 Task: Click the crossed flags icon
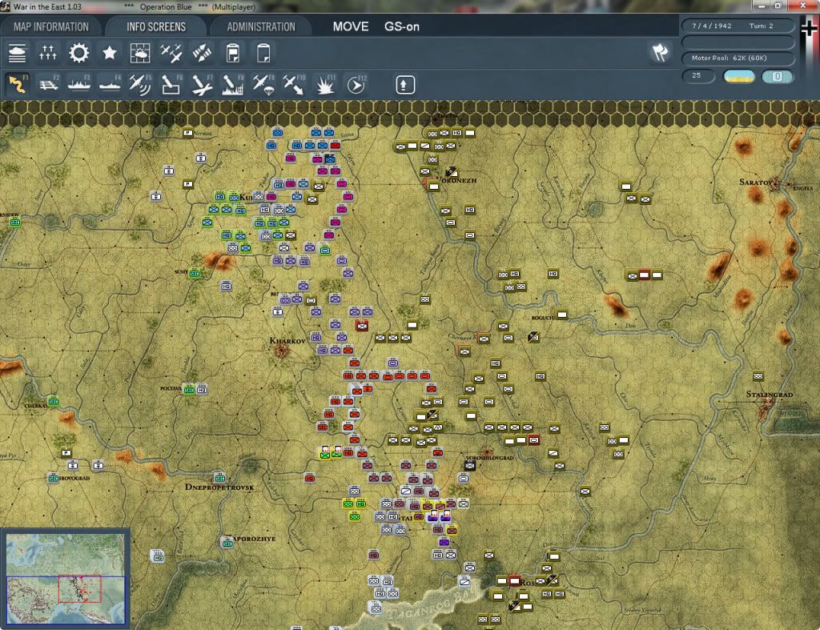click(x=660, y=53)
